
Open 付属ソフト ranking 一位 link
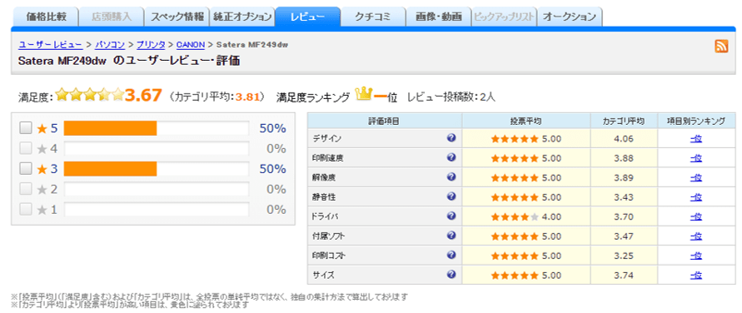[x=696, y=236]
